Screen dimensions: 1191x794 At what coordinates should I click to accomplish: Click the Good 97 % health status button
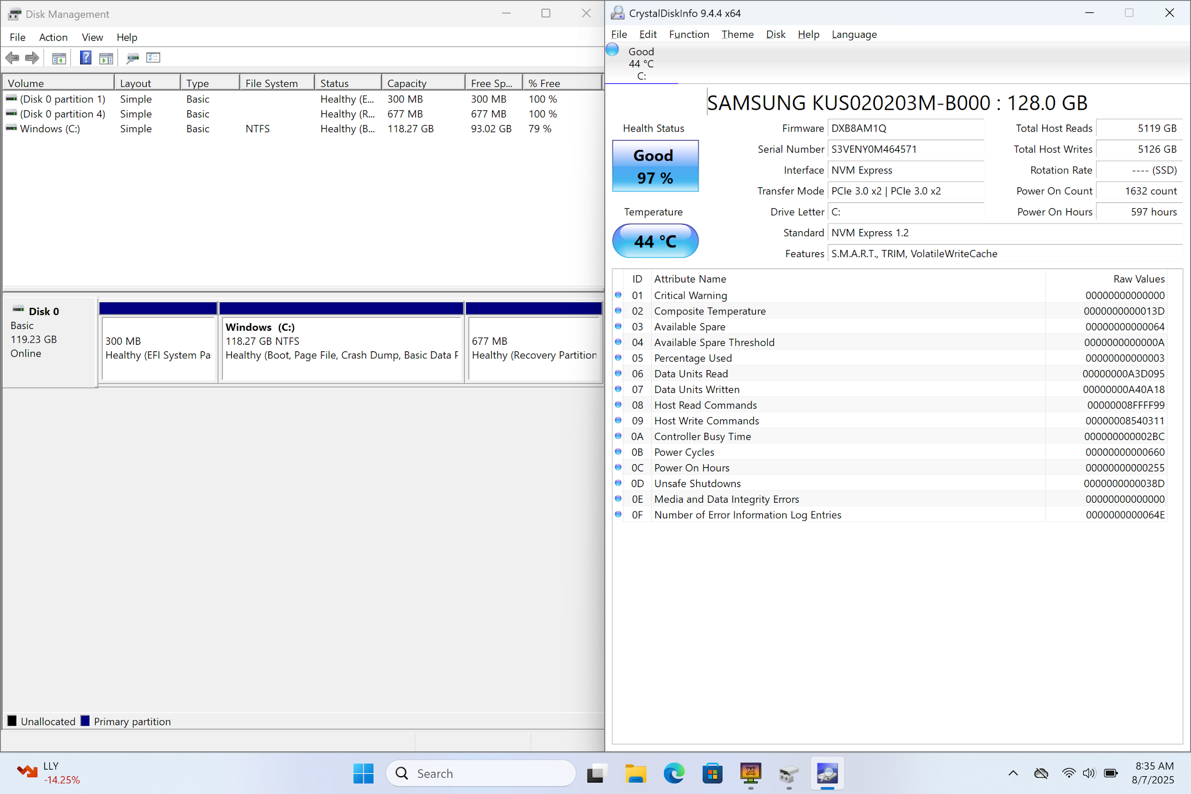(655, 166)
